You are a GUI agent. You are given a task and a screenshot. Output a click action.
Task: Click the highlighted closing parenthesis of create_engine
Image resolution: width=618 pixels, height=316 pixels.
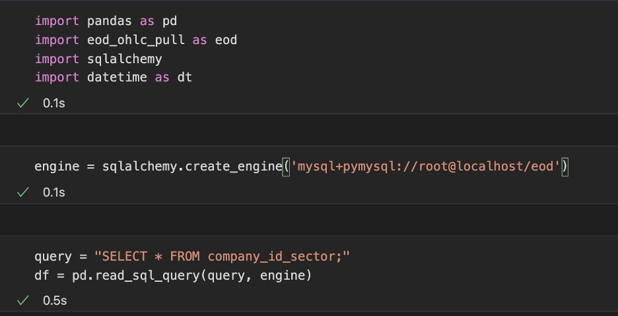click(565, 167)
